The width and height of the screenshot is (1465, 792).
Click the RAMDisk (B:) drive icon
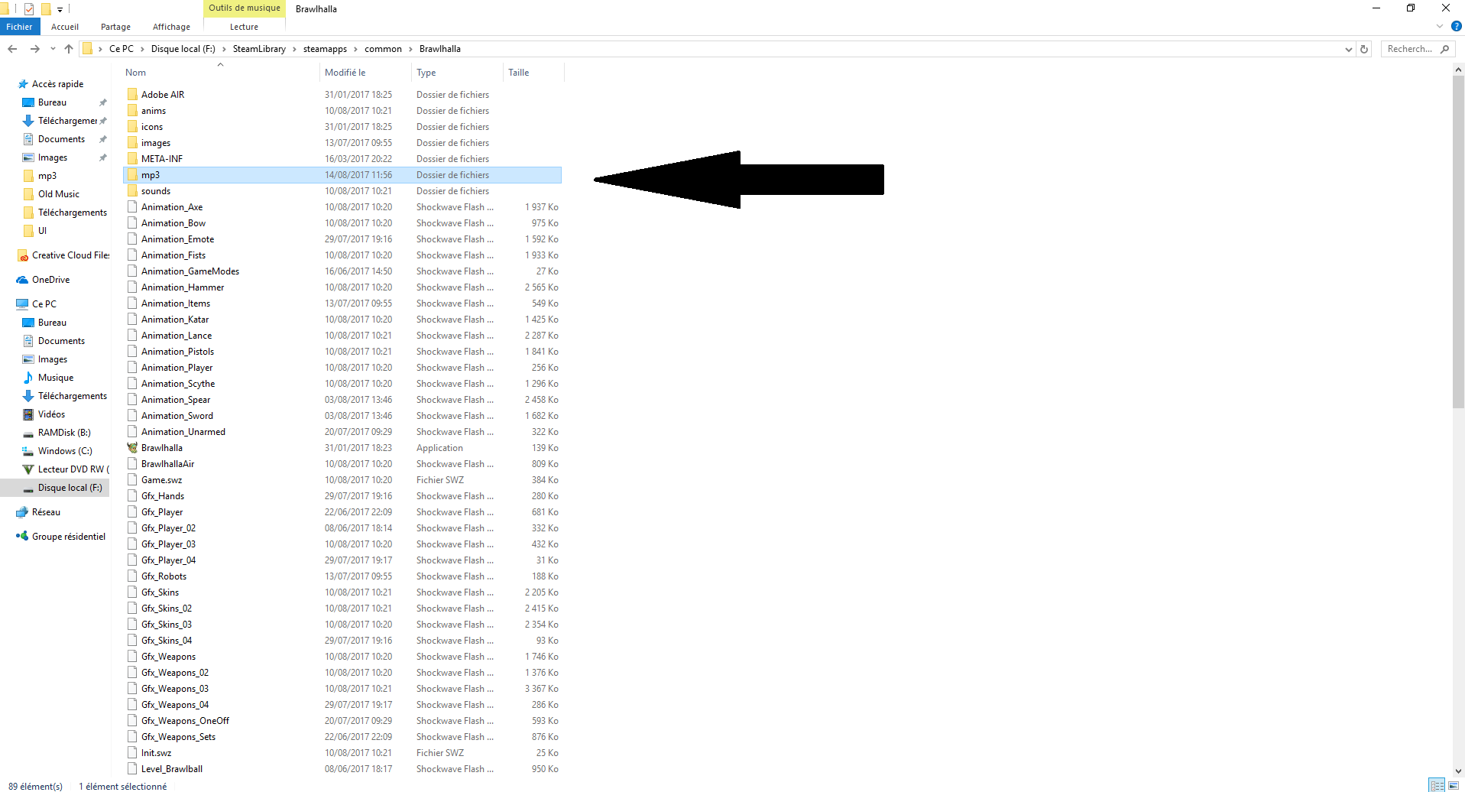tap(28, 433)
